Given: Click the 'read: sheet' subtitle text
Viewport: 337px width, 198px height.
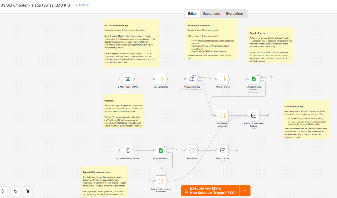Looking at the screenshot, I should (x=161, y=161).
